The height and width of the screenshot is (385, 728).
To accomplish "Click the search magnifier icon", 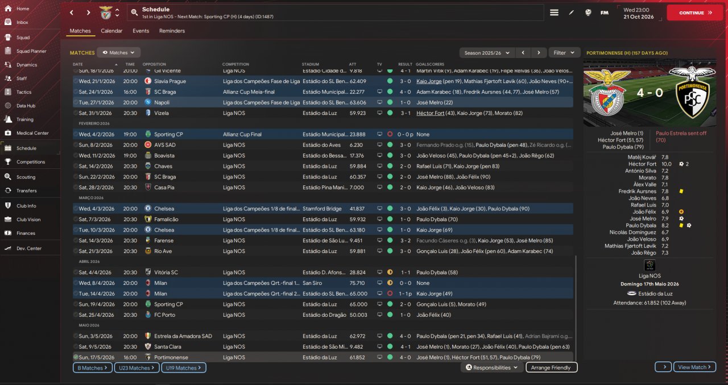I will click(134, 13).
